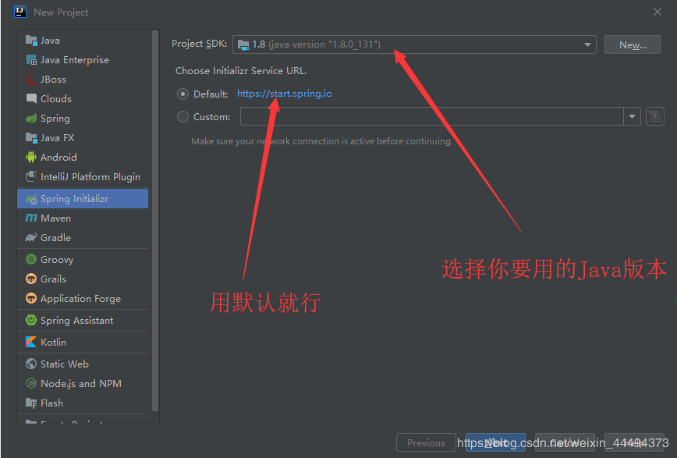The height and width of the screenshot is (458, 677).
Task: Choose Static Web in the category list
Action: [83, 364]
